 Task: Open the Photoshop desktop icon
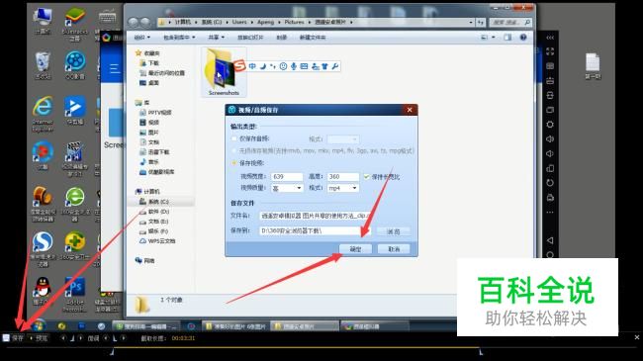pyautogui.click(x=75, y=294)
